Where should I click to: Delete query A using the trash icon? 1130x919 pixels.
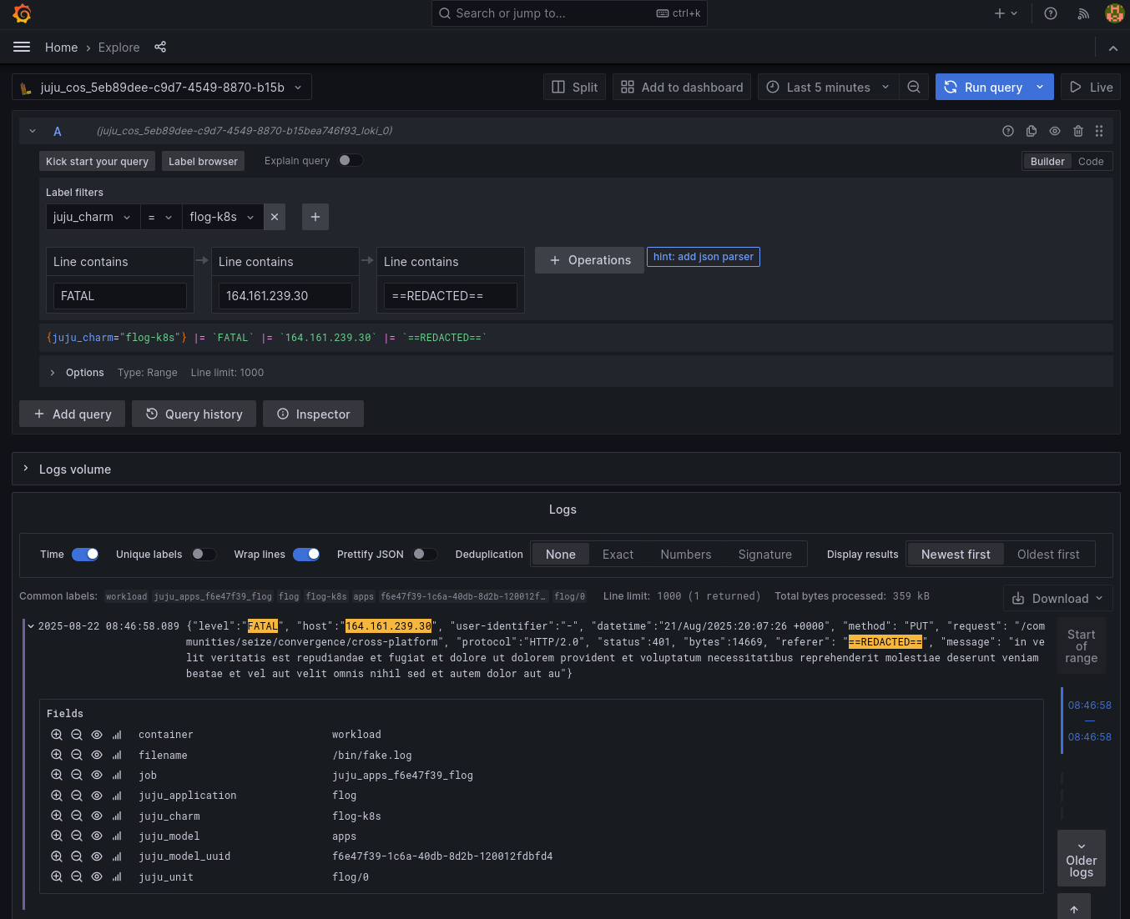pyautogui.click(x=1078, y=131)
